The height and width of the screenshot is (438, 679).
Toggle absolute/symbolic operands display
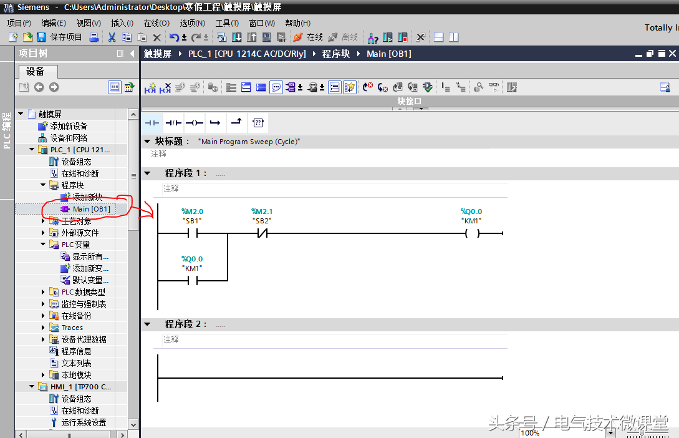click(290, 87)
